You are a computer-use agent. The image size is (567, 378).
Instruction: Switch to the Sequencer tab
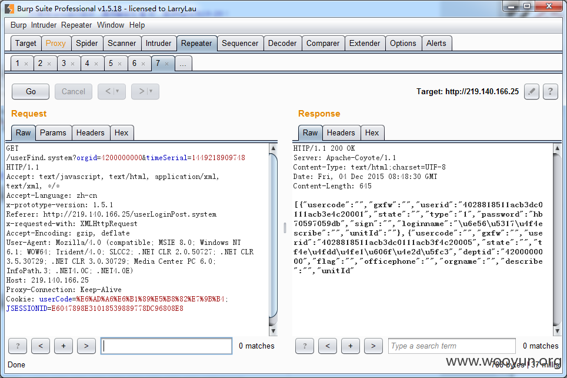pos(240,44)
